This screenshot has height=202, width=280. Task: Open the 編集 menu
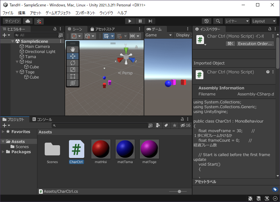click(22, 13)
